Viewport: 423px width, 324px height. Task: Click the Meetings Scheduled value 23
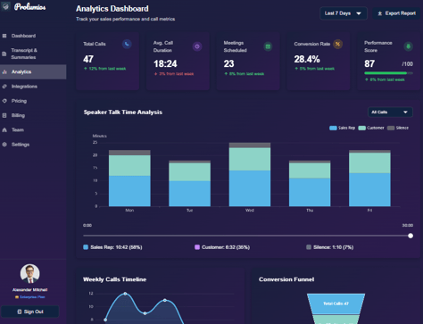point(229,63)
